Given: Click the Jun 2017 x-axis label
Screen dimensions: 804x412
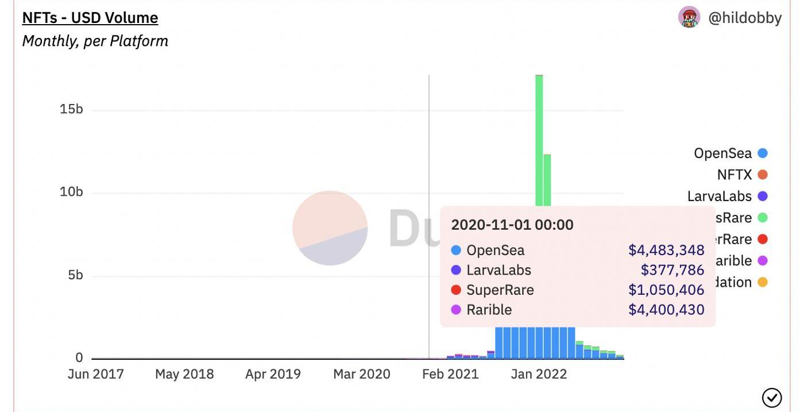Looking at the screenshot, I should click(x=96, y=374).
